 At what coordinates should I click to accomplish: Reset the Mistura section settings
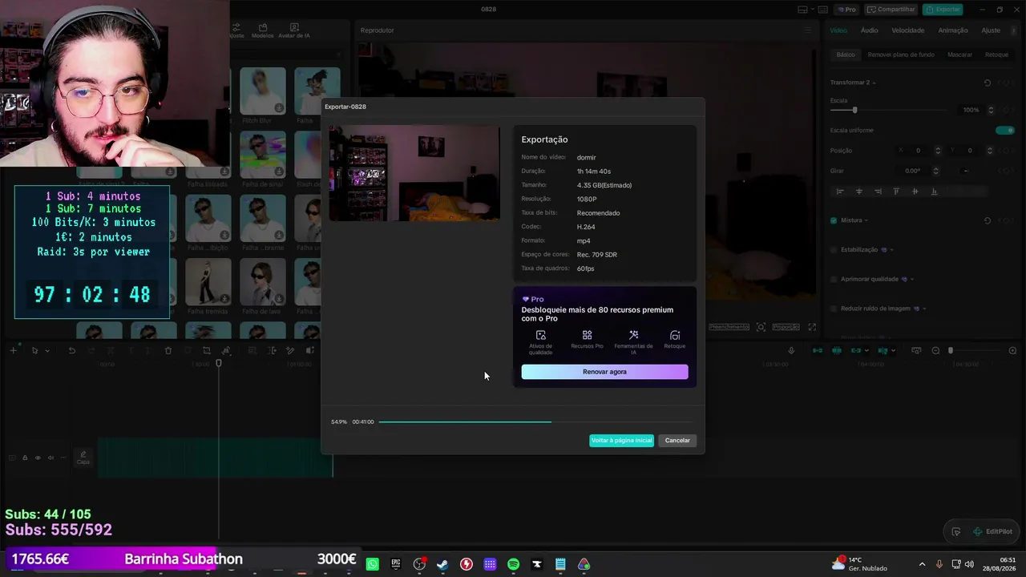[x=988, y=220]
